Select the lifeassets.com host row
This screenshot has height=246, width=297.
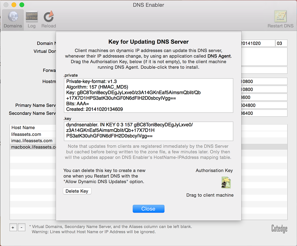click(26, 134)
